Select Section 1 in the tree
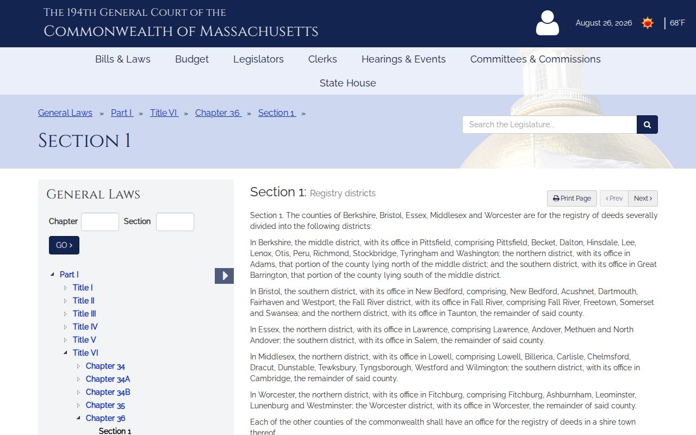This screenshot has width=696, height=435. pos(115,431)
